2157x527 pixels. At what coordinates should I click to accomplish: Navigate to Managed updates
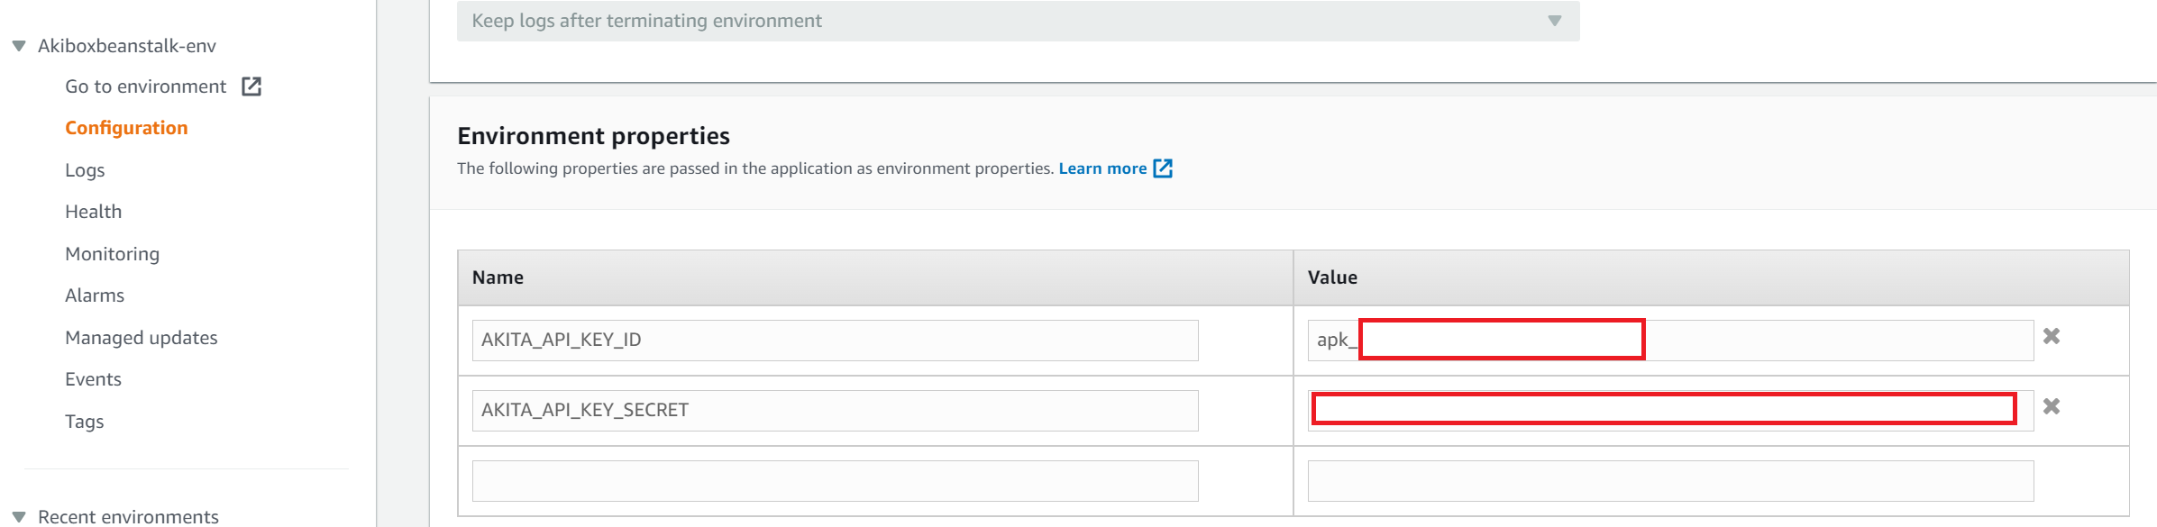142,338
